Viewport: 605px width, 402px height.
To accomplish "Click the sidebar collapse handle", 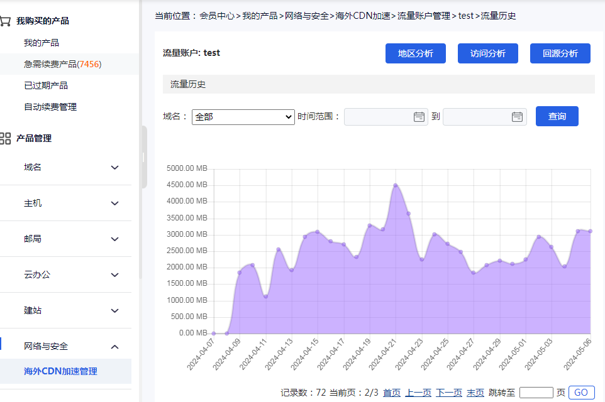I will click(x=143, y=157).
